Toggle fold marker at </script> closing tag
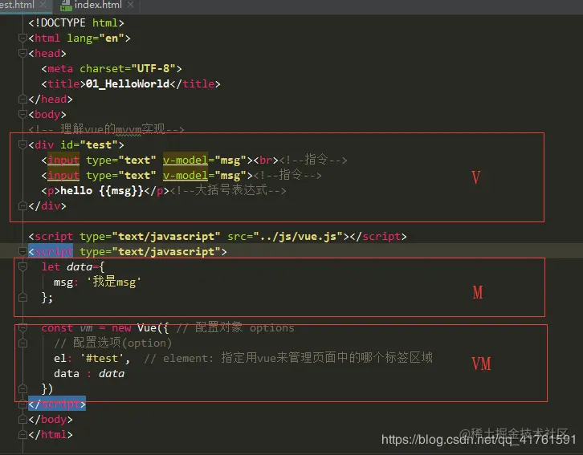583x455 pixels. (22, 404)
